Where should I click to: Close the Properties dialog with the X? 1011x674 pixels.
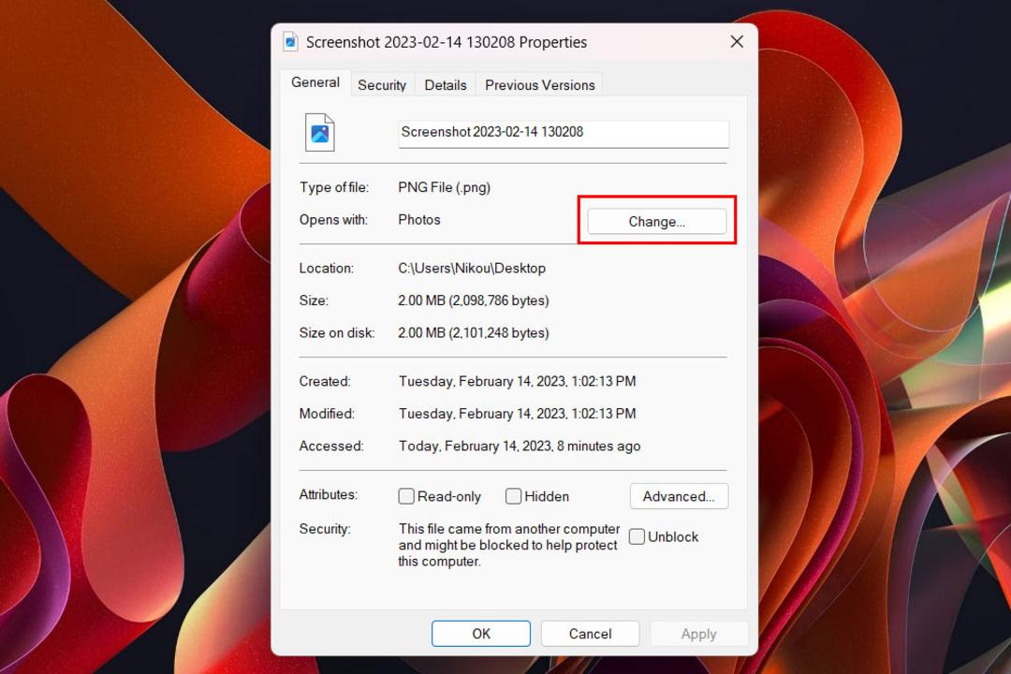(737, 42)
